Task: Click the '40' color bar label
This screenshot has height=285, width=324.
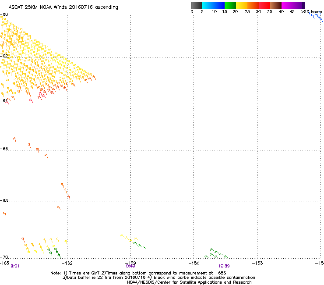Action: 281,12
